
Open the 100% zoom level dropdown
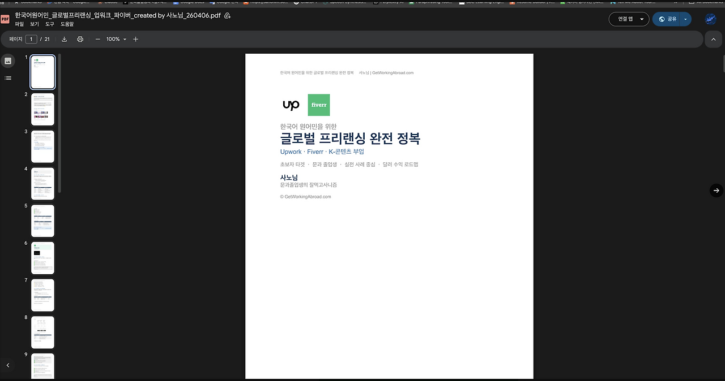point(117,39)
